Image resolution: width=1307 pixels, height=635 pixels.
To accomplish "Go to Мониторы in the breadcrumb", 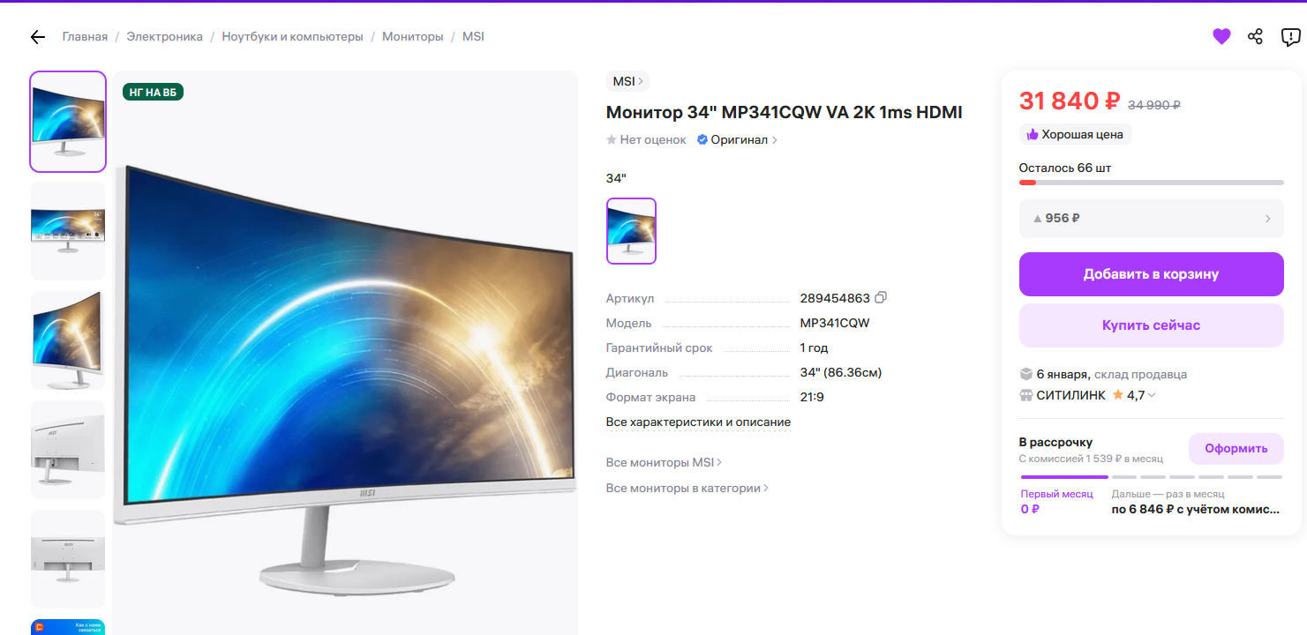I will [x=413, y=37].
